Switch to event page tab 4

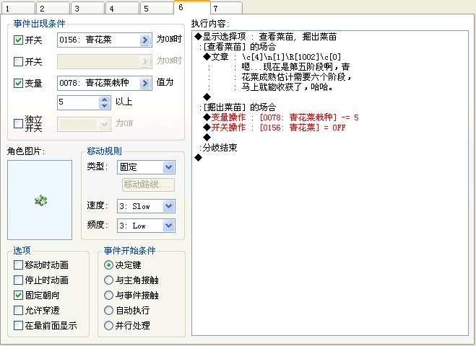pos(123,8)
